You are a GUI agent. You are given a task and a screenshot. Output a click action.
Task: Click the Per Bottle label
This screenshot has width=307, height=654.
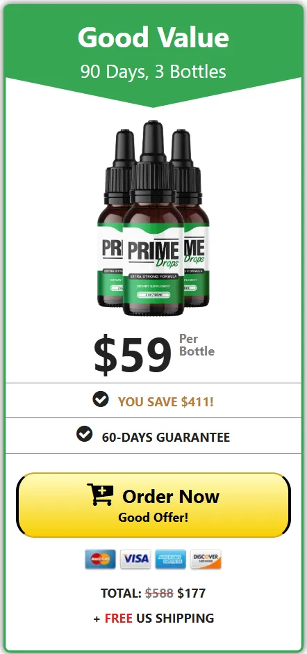pyautogui.click(x=197, y=345)
